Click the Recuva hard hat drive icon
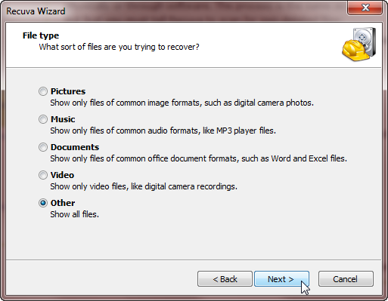This screenshot has height=301, width=388. (359, 45)
